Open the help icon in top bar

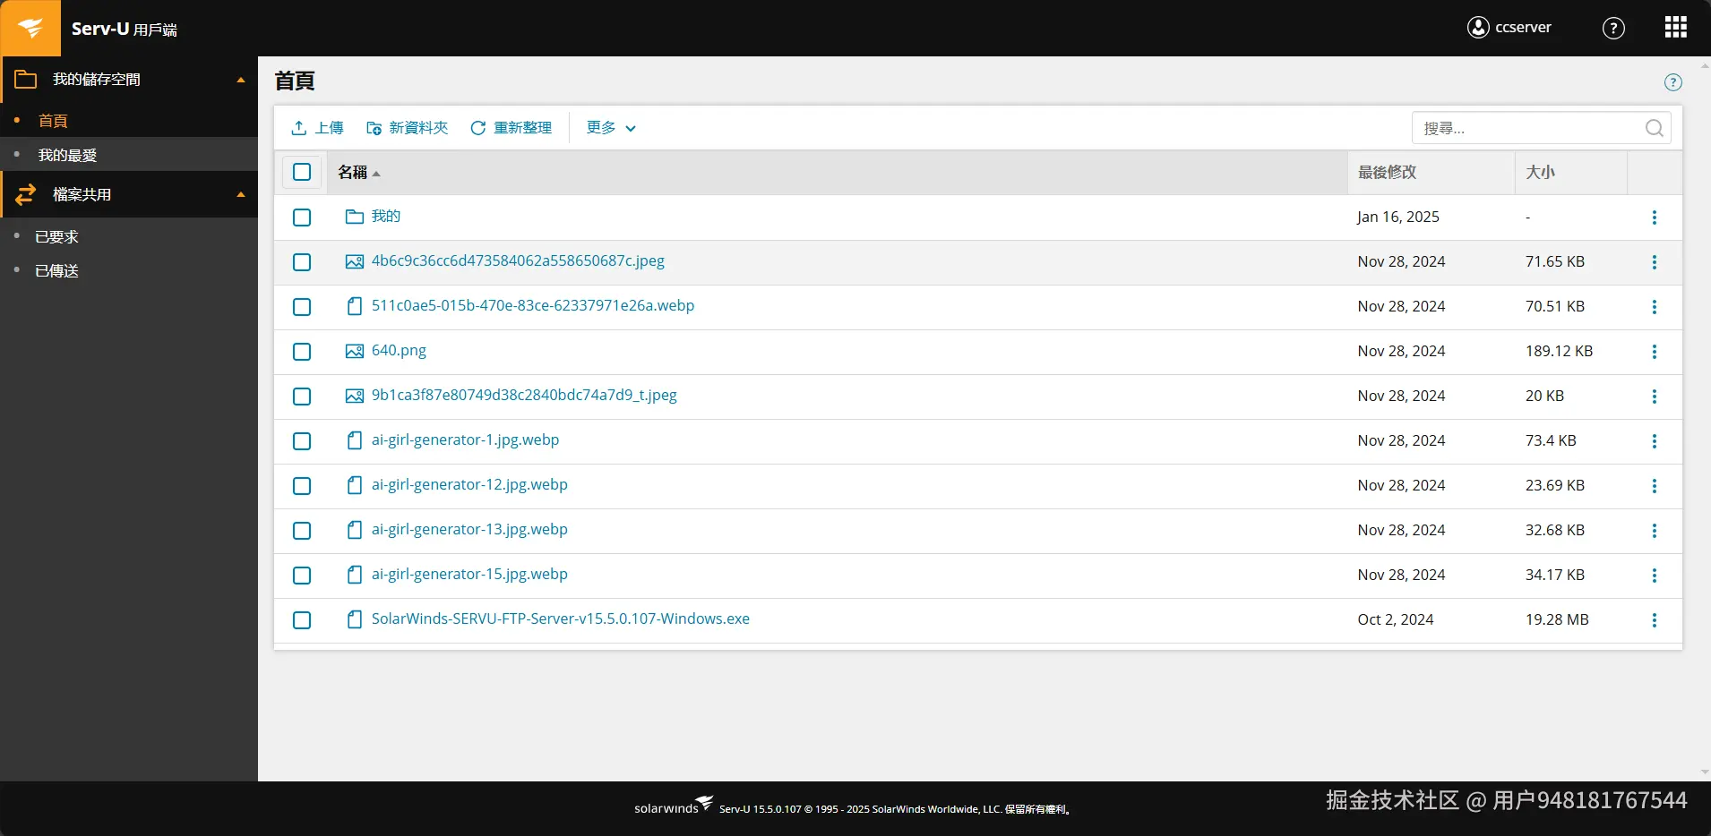[x=1613, y=28]
